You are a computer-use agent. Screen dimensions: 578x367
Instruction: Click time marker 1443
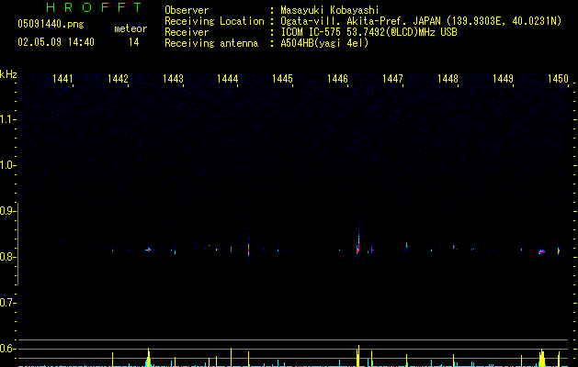pos(173,79)
